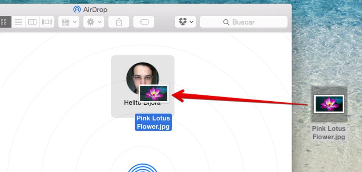Click the magnifier icon in search field
Image resolution: width=362 pixels, height=172 pixels.
[x=226, y=22]
